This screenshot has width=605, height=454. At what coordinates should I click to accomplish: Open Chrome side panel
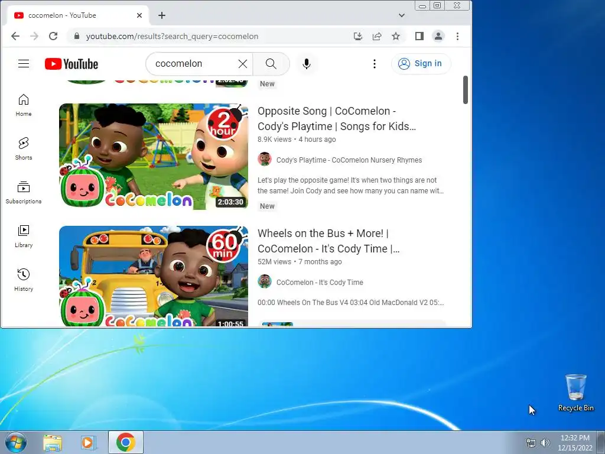[419, 36]
